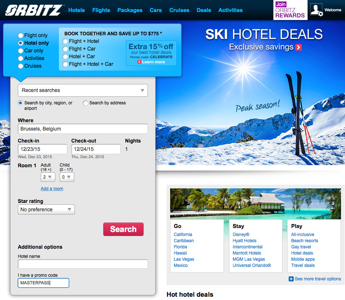The width and height of the screenshot is (345, 300).
Task: Expand the Recent searches dropdown
Action: point(83,90)
